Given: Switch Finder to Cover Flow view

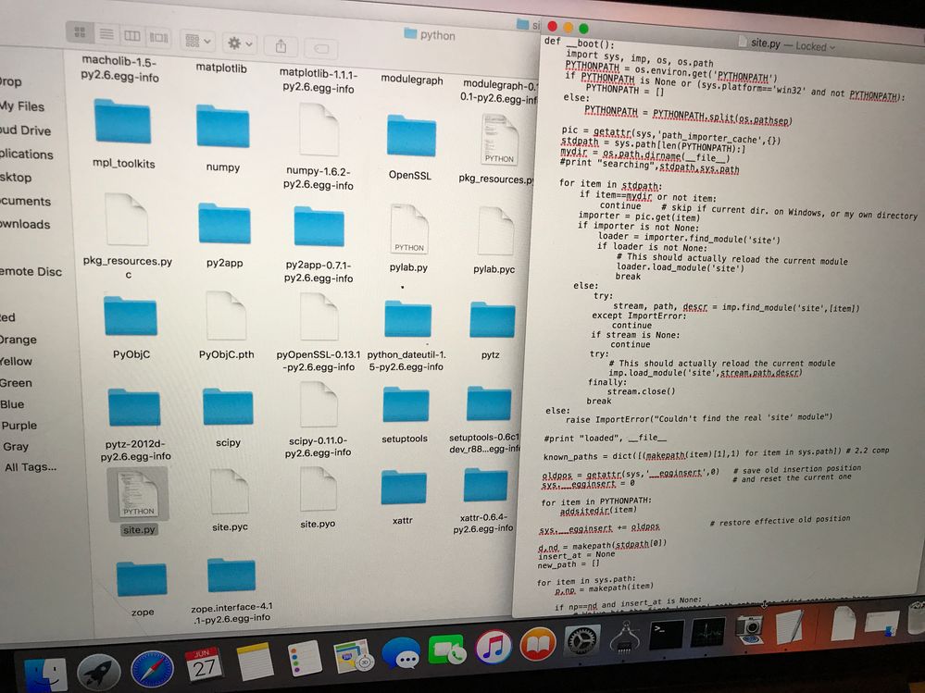Looking at the screenshot, I should coord(158,38).
